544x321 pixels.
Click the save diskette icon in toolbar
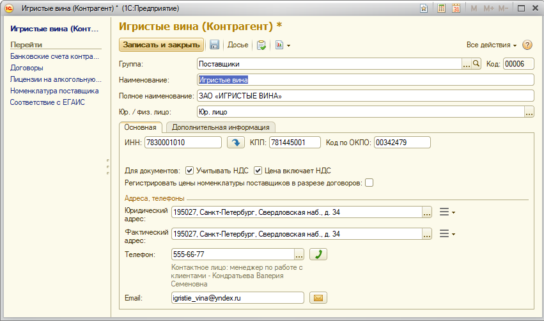tap(214, 45)
